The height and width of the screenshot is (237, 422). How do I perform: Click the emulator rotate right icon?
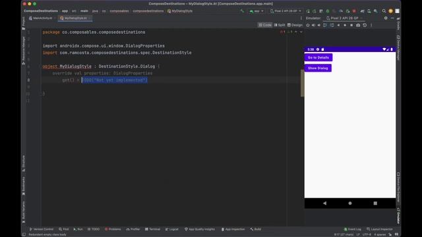pyautogui.click(x=332, y=25)
